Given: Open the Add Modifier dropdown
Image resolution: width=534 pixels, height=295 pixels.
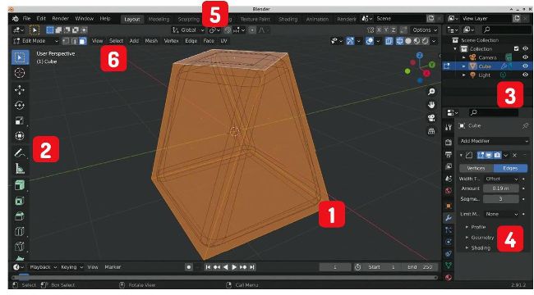Looking at the screenshot, I should pyautogui.click(x=494, y=141).
